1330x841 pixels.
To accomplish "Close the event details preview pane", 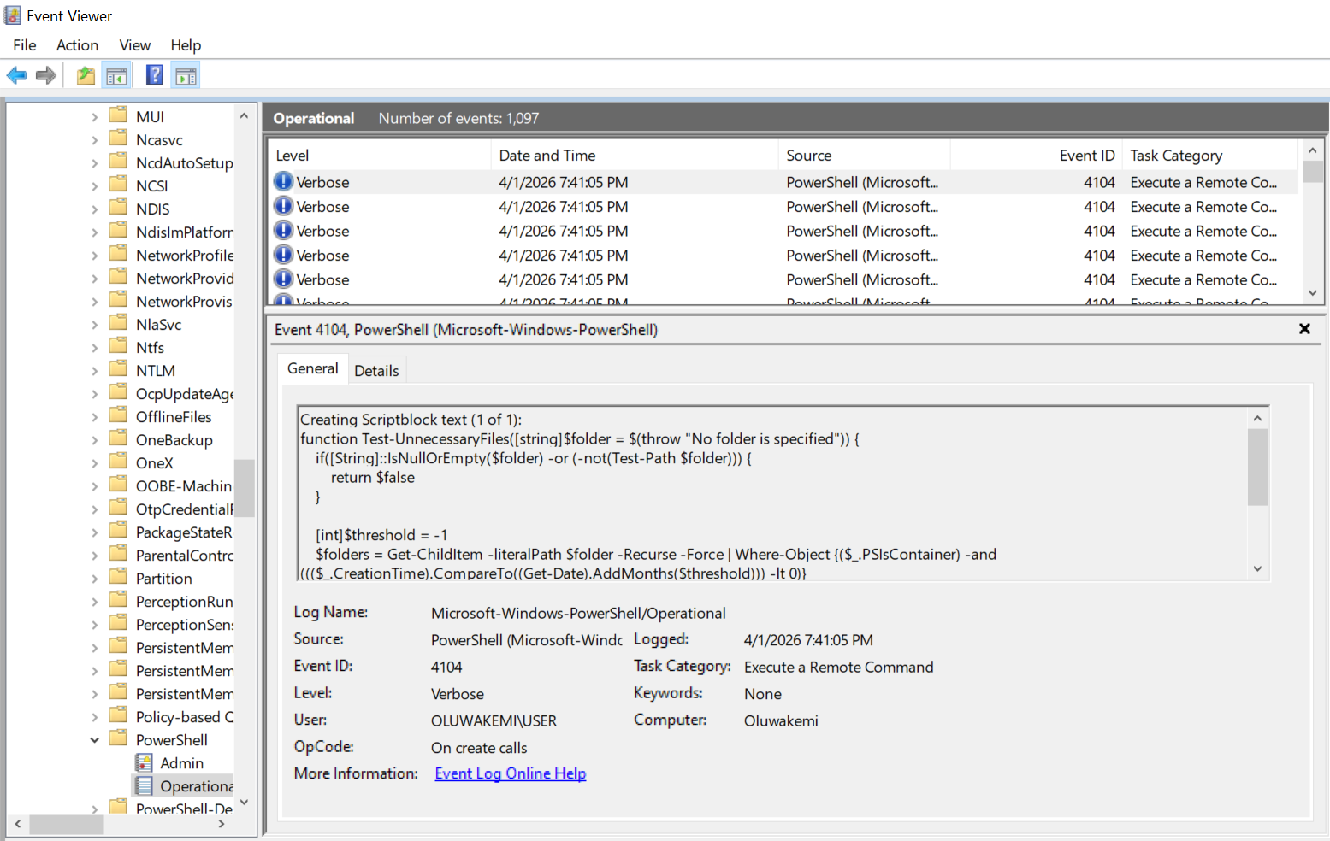I will click(x=1304, y=328).
